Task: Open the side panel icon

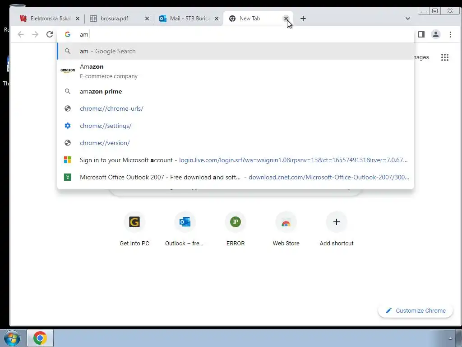Action: pos(421,34)
